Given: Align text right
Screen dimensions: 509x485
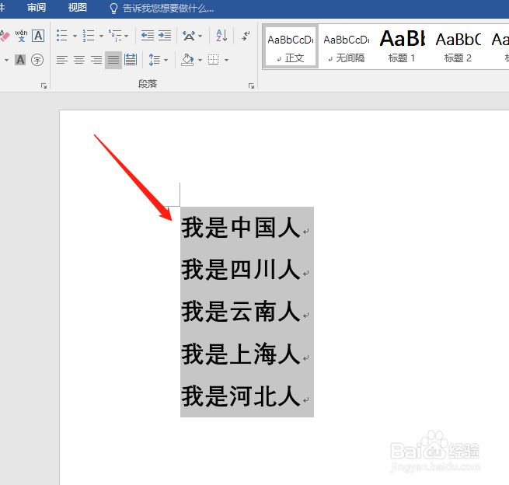Looking at the screenshot, I should tap(96, 60).
